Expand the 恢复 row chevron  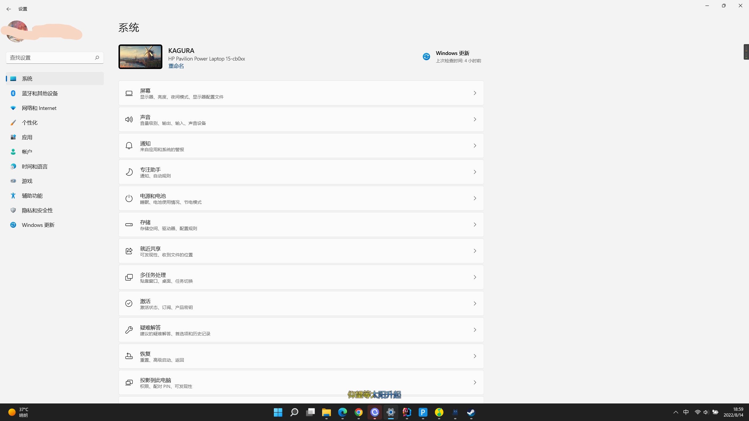coord(475,356)
